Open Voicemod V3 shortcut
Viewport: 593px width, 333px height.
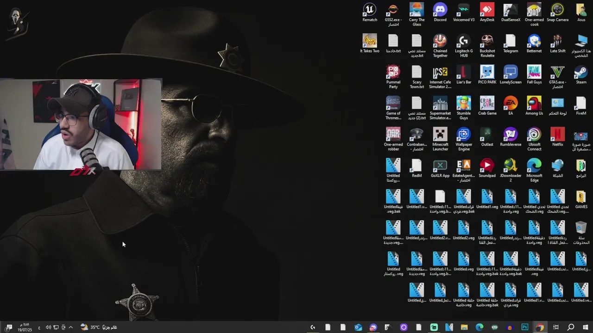tap(464, 12)
